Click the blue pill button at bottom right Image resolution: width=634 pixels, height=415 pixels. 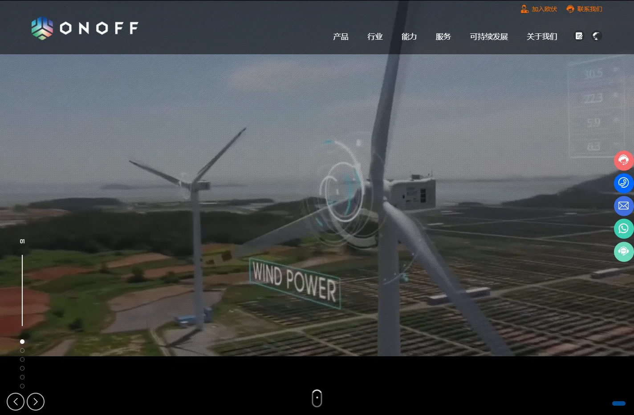[619, 403]
